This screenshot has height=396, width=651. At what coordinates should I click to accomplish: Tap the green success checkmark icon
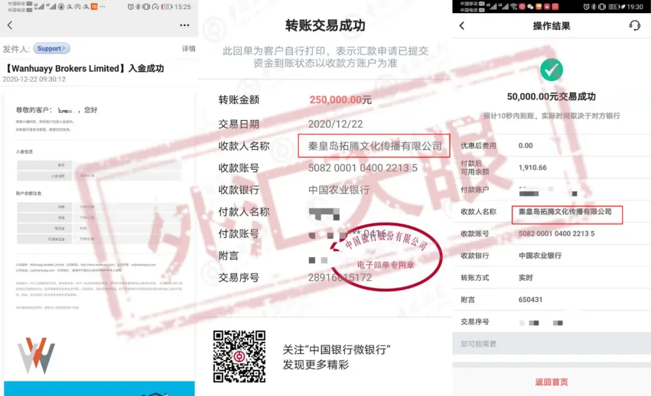[x=552, y=70]
